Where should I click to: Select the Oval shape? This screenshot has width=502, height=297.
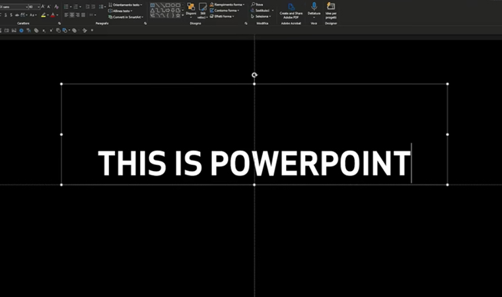point(173,5)
